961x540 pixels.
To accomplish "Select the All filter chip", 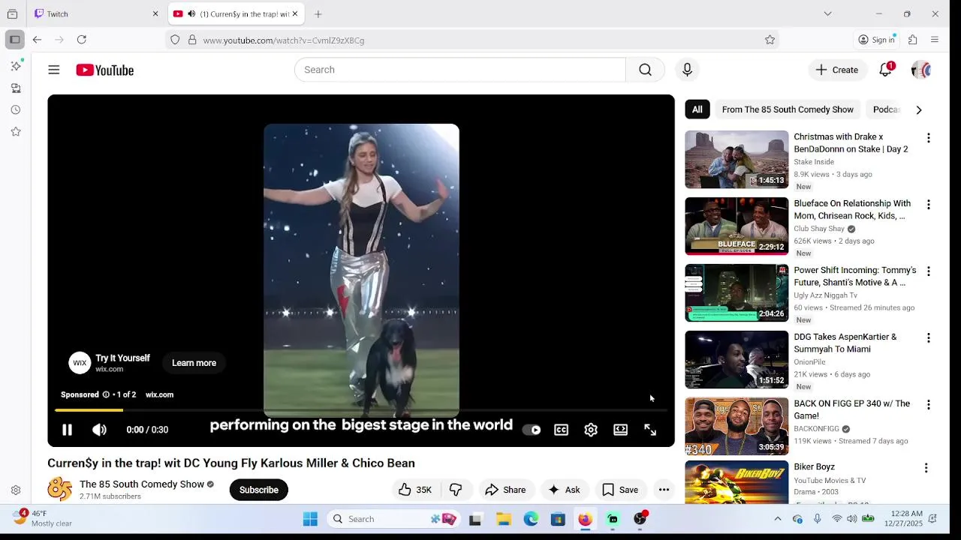I will click(697, 109).
